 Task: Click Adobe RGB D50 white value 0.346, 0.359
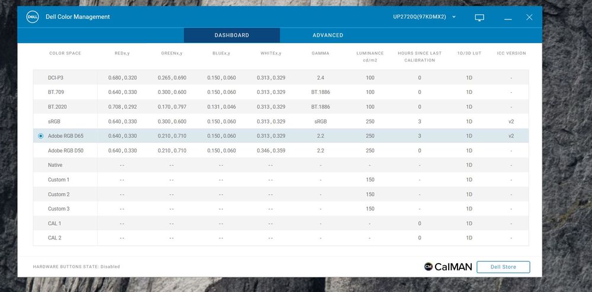point(271,150)
